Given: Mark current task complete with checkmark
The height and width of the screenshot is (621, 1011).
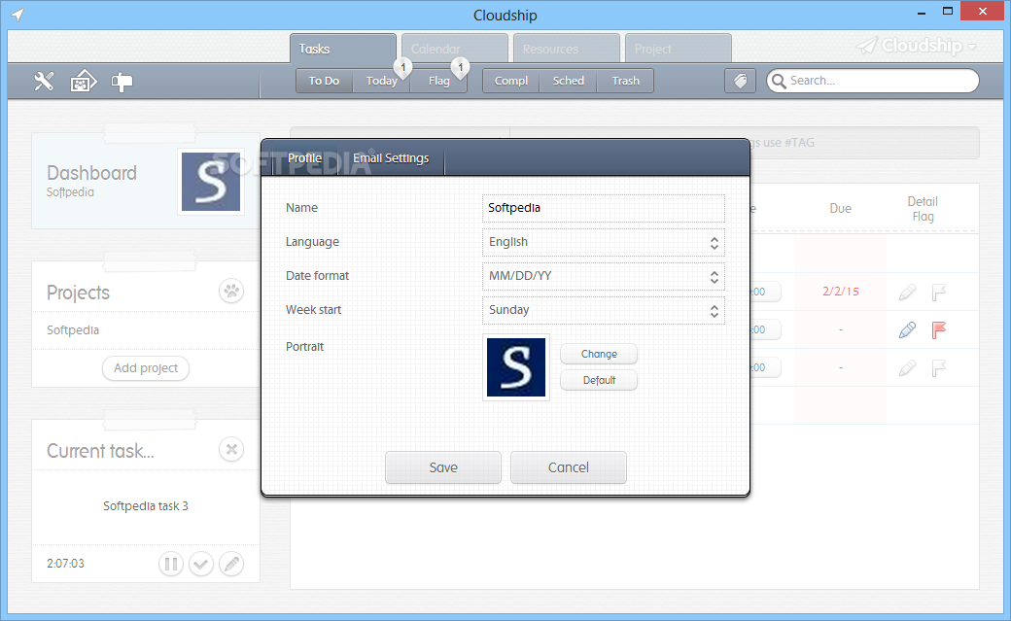Looking at the screenshot, I should pyautogui.click(x=201, y=565).
